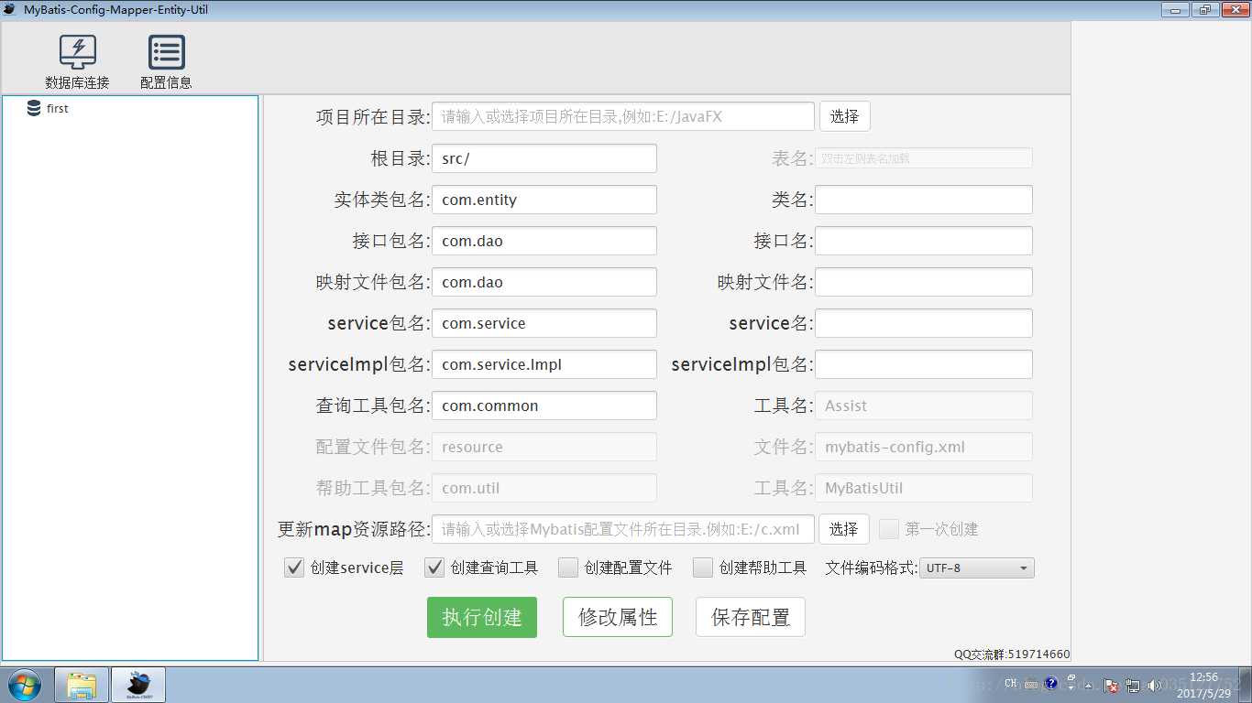Click the CH language indicator in tray
Image resolution: width=1252 pixels, height=703 pixels.
(1011, 684)
